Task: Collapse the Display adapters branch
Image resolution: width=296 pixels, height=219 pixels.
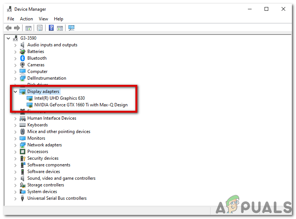Action: (16, 91)
